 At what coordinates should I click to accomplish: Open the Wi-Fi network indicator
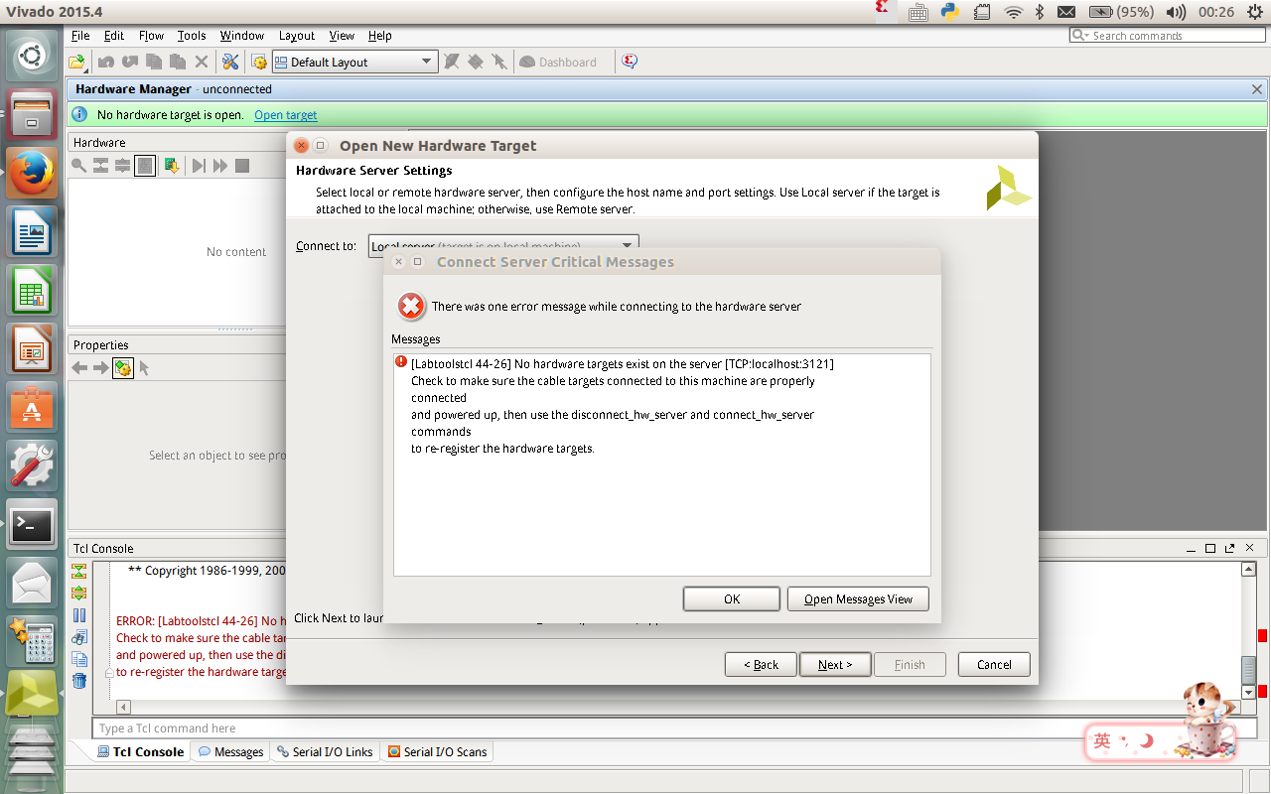1013,12
